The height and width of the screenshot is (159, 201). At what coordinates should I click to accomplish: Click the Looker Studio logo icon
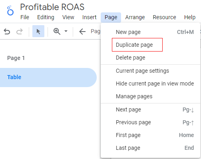pyautogui.click(x=10, y=10)
